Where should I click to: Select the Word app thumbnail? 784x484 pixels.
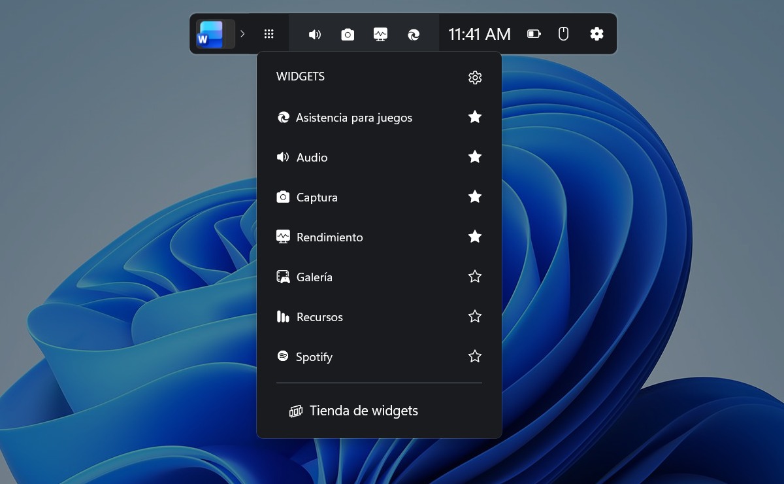[x=212, y=34]
